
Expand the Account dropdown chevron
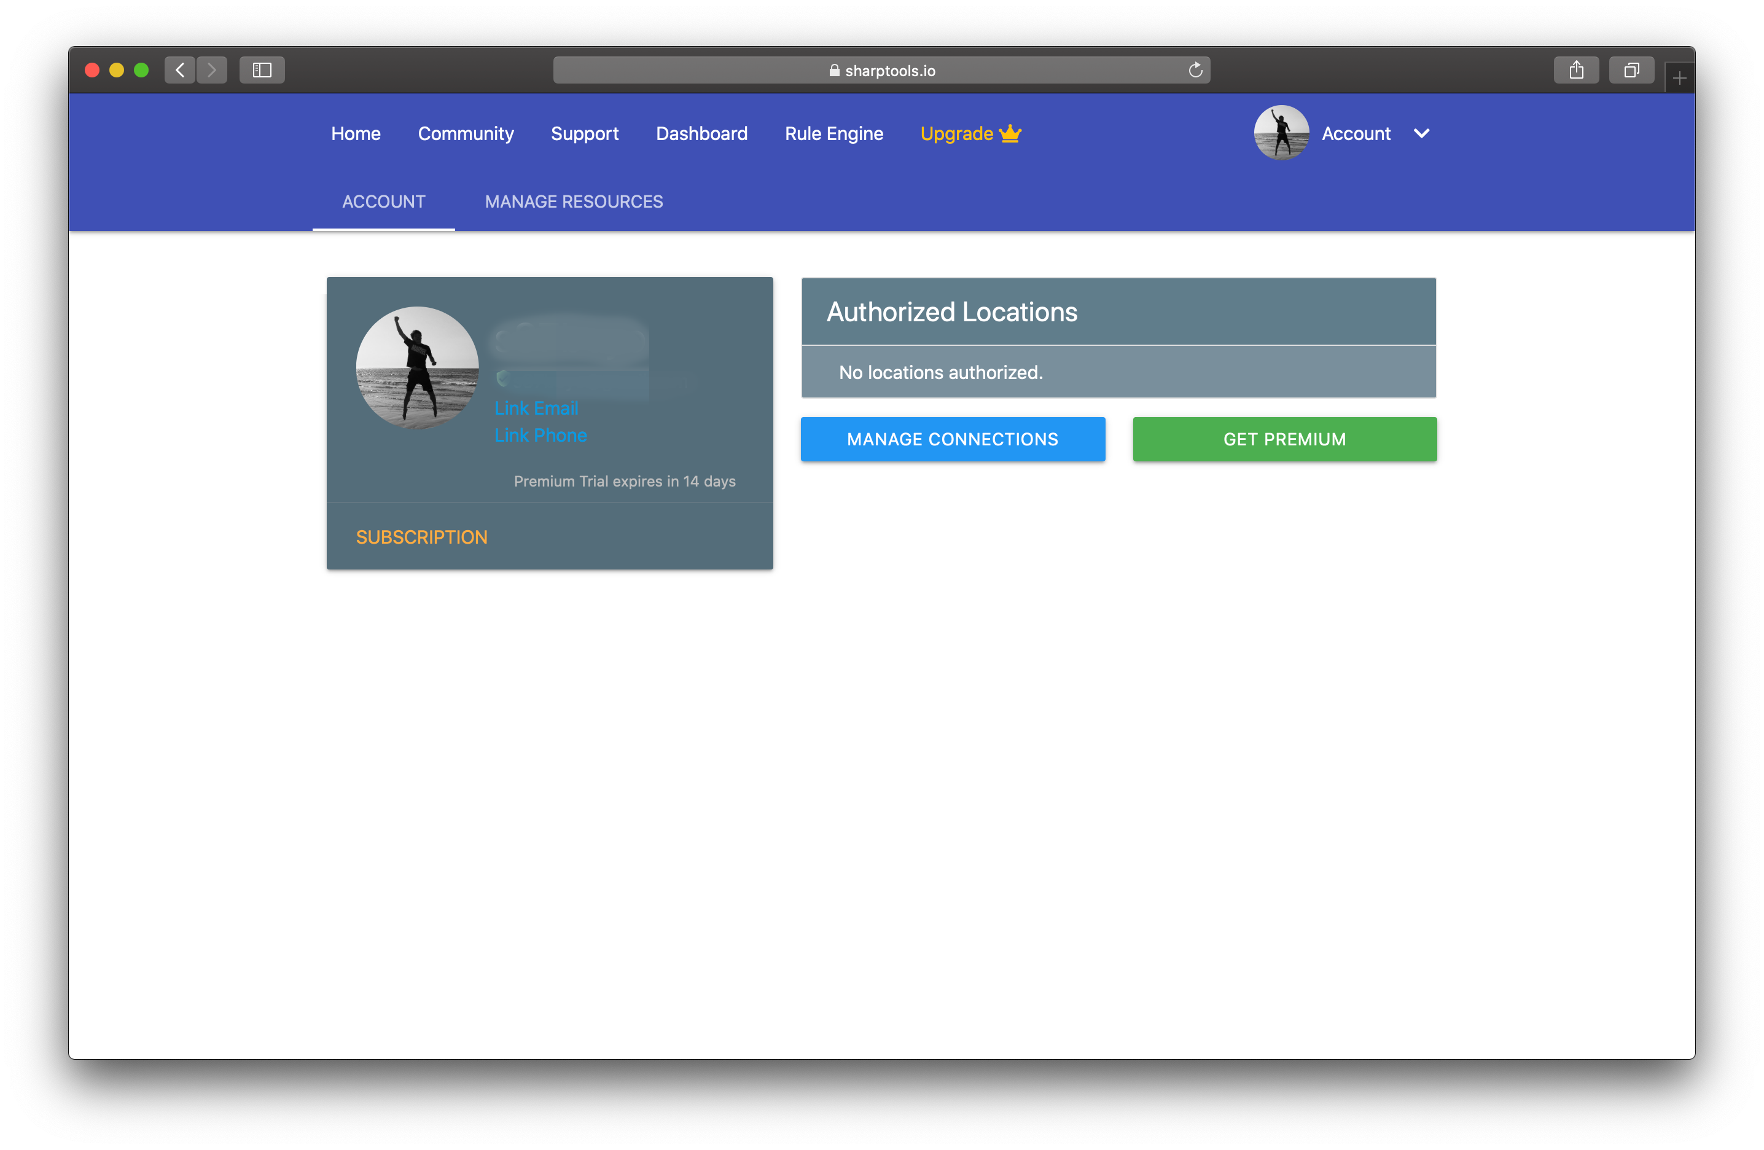tap(1421, 133)
